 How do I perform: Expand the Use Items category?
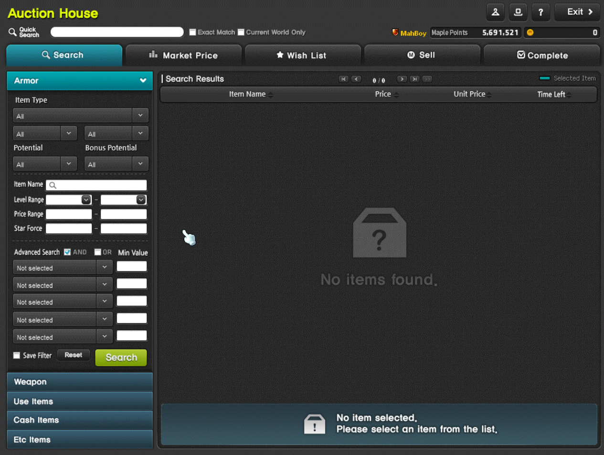pos(80,401)
